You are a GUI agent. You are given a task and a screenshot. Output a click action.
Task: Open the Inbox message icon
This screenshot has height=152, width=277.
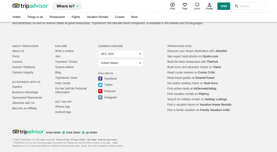pyautogui.click(x=197, y=5)
